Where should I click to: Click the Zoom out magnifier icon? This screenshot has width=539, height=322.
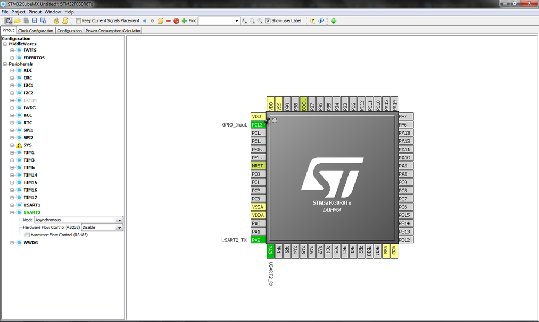pos(260,21)
